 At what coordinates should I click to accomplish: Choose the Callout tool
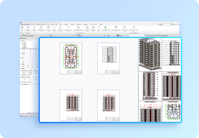pos(54,28)
